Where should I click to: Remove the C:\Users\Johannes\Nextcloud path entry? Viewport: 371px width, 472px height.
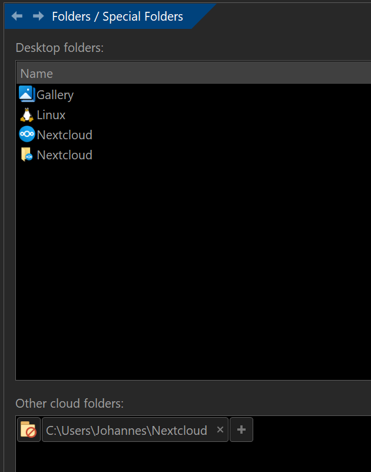(x=220, y=430)
